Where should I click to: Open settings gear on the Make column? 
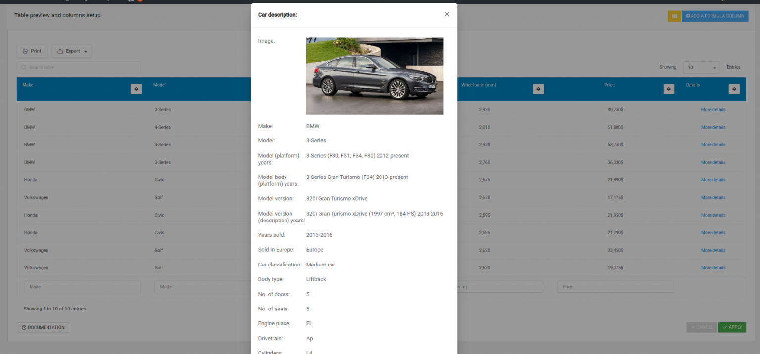point(136,89)
